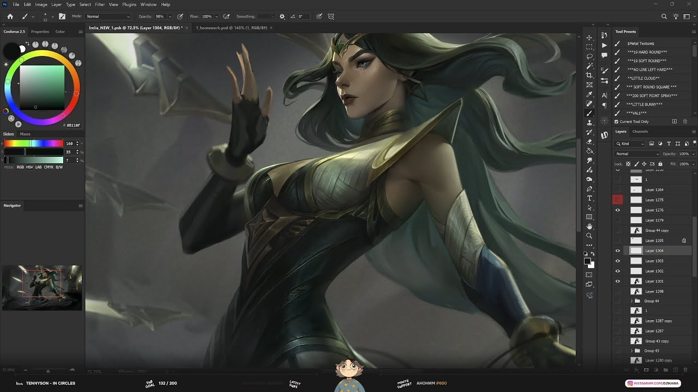The width and height of the screenshot is (698, 392).
Task: Toggle symmetry painting butterfly icon
Action: coord(331,17)
